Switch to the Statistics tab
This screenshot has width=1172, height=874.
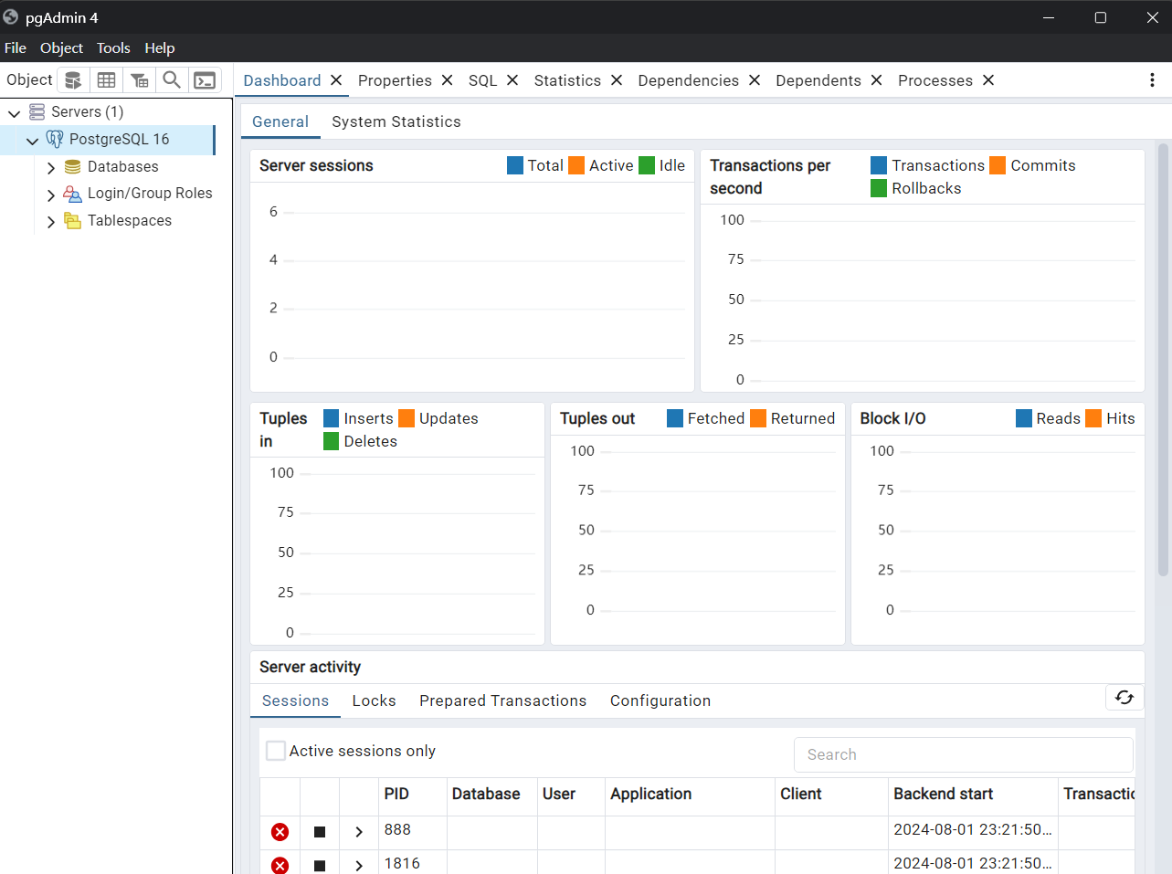(567, 80)
